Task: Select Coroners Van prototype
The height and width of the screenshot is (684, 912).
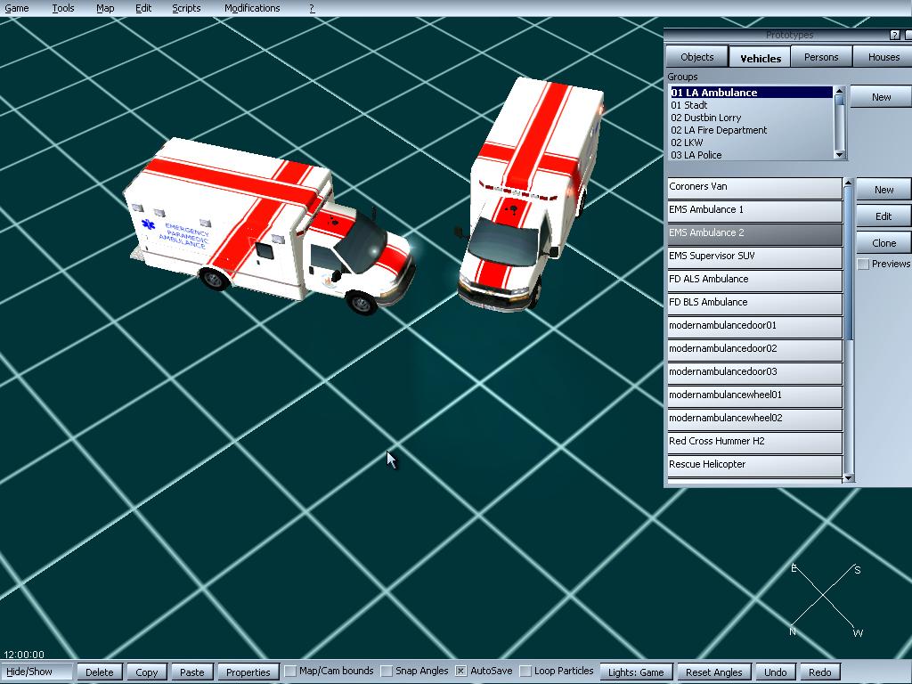Action: point(754,187)
